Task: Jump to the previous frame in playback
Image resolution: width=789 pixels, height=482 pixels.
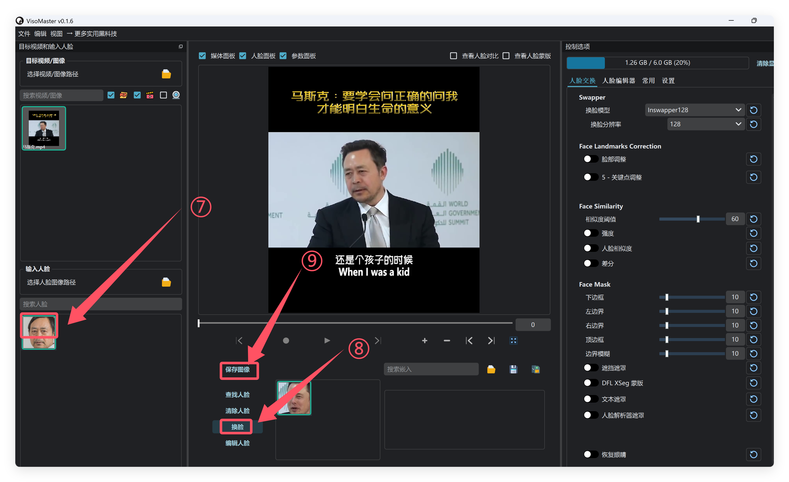Action: (x=239, y=341)
